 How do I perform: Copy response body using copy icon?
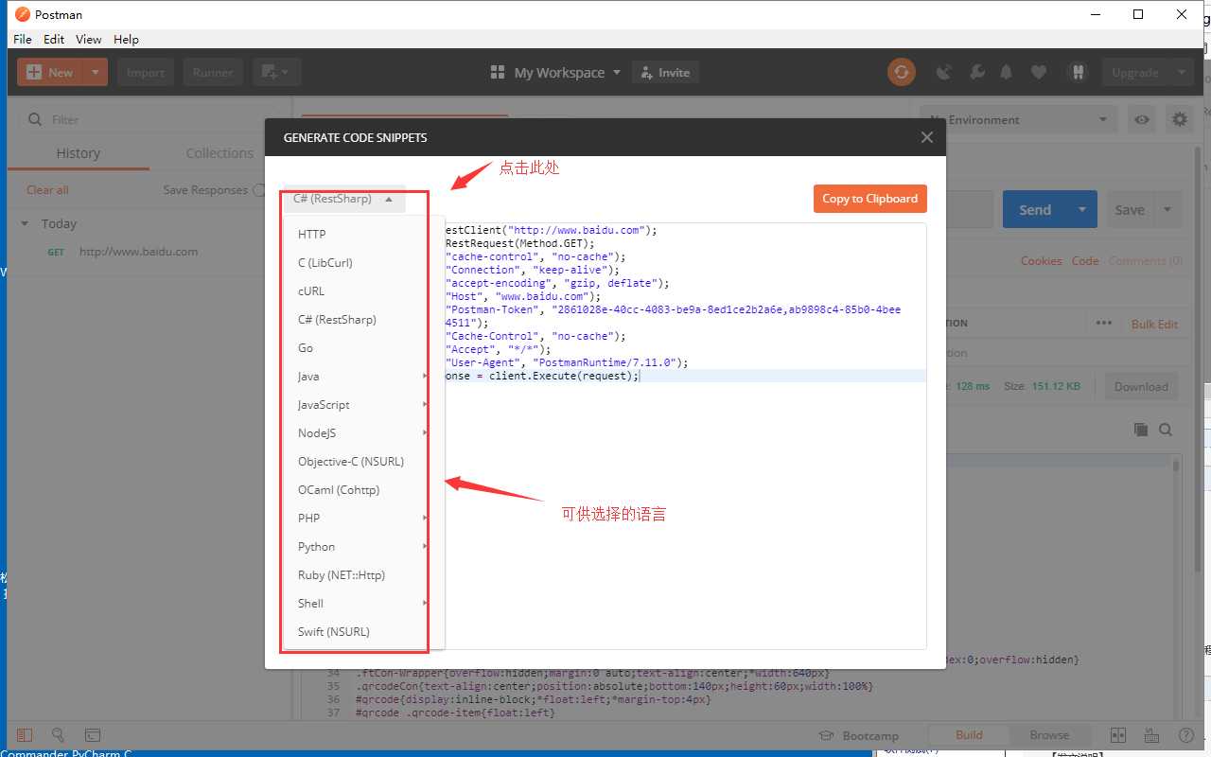[1141, 430]
